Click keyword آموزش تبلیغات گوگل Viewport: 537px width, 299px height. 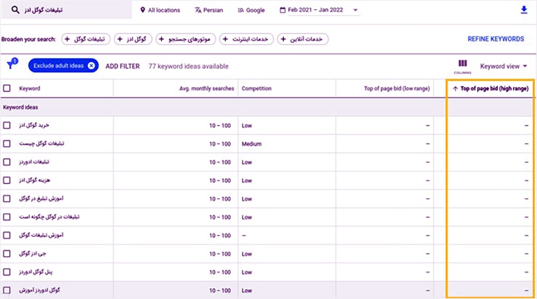click(x=41, y=235)
